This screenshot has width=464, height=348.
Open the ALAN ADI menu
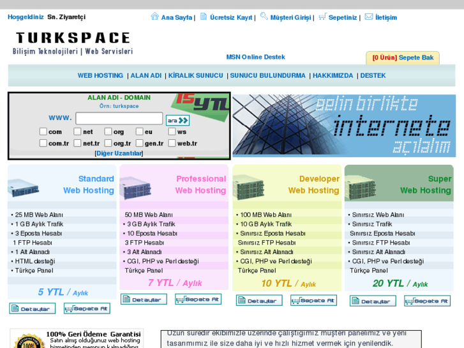[146, 75]
